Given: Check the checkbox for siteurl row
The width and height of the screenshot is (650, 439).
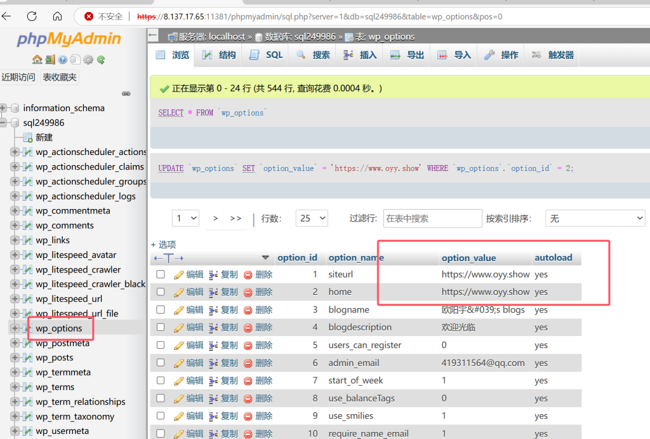Looking at the screenshot, I should coord(161,274).
